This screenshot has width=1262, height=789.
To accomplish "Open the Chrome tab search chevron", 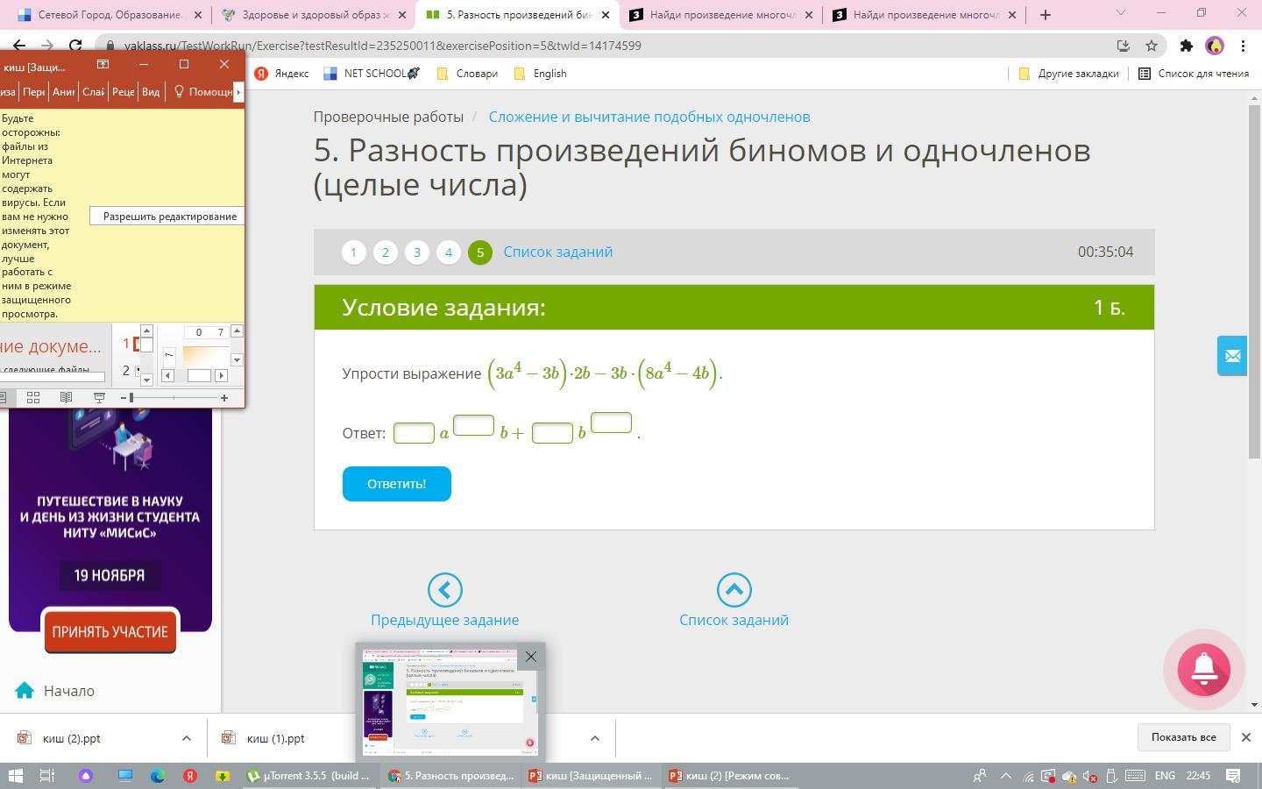I will (x=1120, y=13).
